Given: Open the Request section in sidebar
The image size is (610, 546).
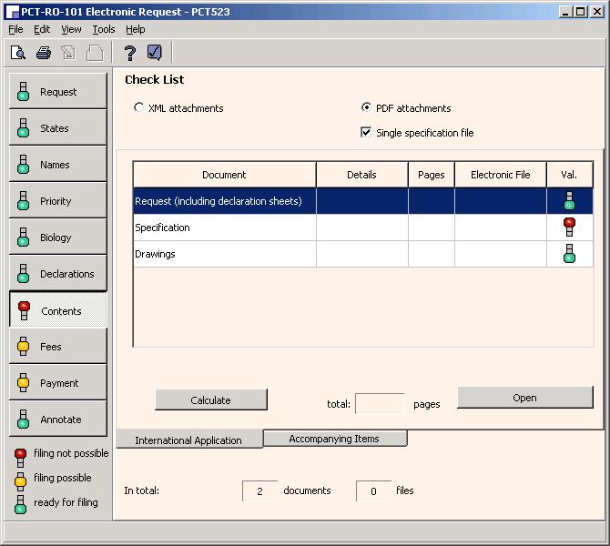Looking at the screenshot, I should (58, 92).
